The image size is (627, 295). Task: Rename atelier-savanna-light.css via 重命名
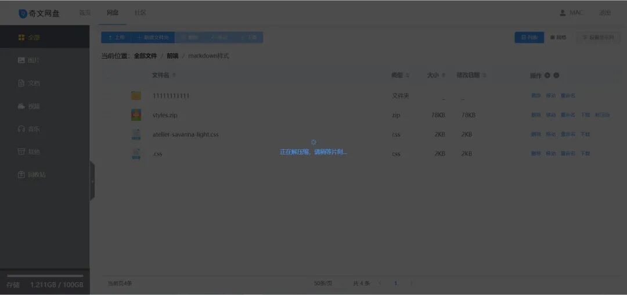click(568, 134)
